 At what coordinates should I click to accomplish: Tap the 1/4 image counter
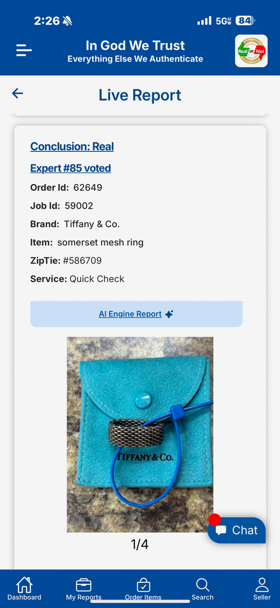point(140,544)
